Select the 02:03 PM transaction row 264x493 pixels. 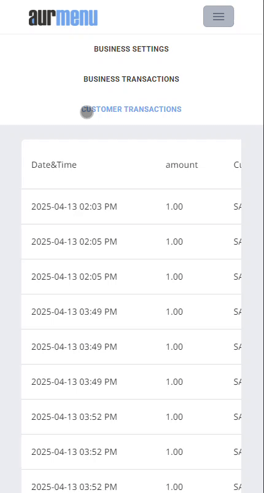(x=131, y=207)
